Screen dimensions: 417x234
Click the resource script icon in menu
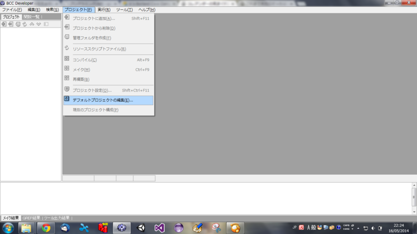tap(67, 48)
